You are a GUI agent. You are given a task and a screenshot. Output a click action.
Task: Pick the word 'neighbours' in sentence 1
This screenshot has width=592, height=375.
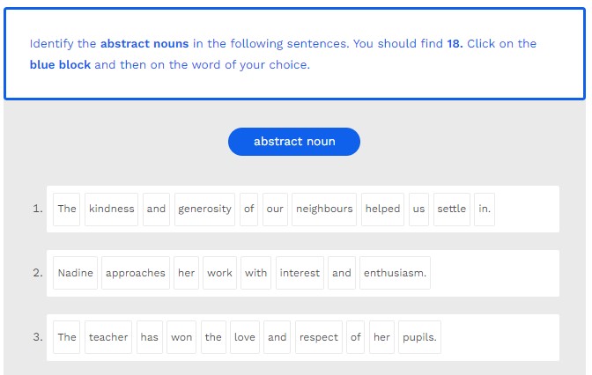tap(324, 210)
